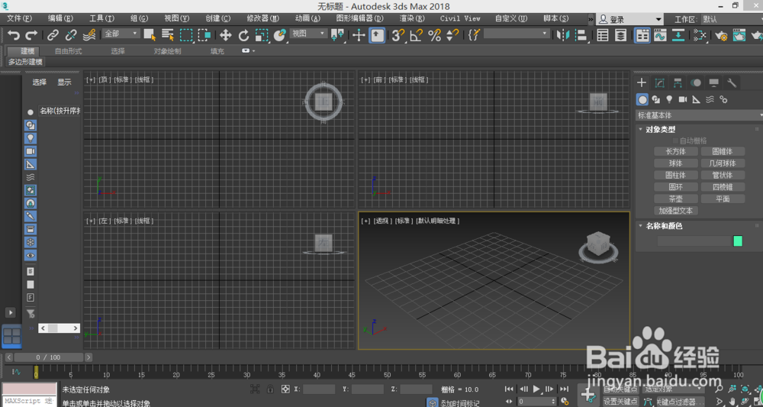Select the Select and Link tool
The image size is (763, 407).
click(x=53, y=35)
